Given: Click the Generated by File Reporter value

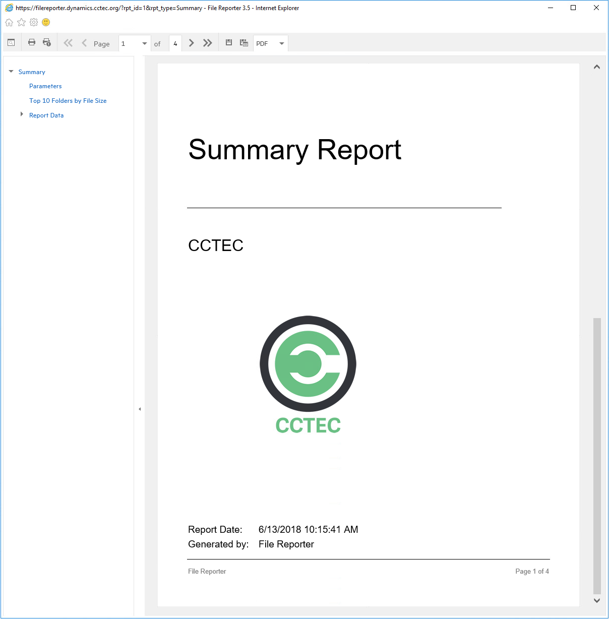Looking at the screenshot, I should [x=286, y=544].
